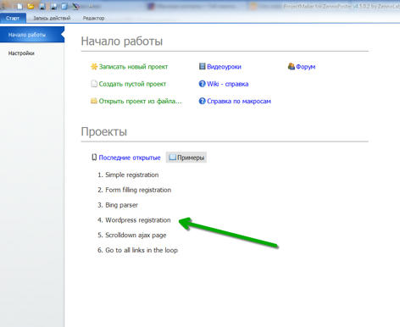Open the Simple registration example
The image size is (400, 327).
[x=131, y=175]
